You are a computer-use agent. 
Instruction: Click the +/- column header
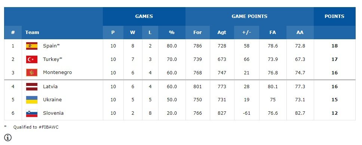pyautogui.click(x=246, y=33)
